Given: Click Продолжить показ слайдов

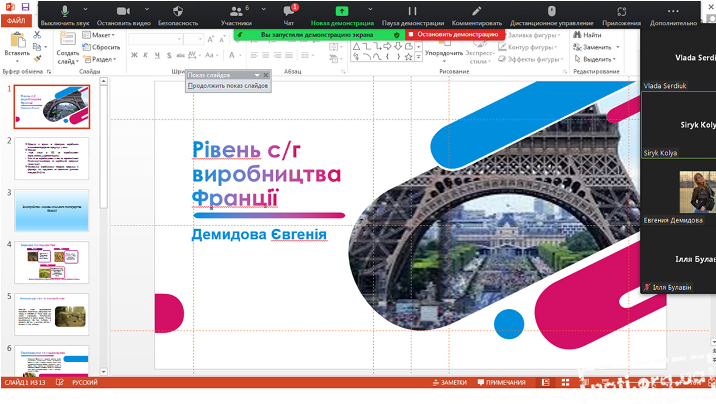Looking at the screenshot, I should (x=228, y=86).
